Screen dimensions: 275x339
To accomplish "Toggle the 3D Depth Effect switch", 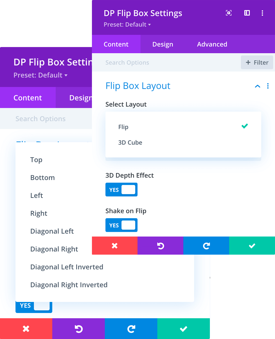I will pos(121,190).
